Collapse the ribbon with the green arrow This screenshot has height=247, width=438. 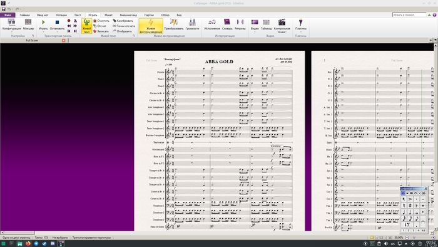(x=429, y=15)
